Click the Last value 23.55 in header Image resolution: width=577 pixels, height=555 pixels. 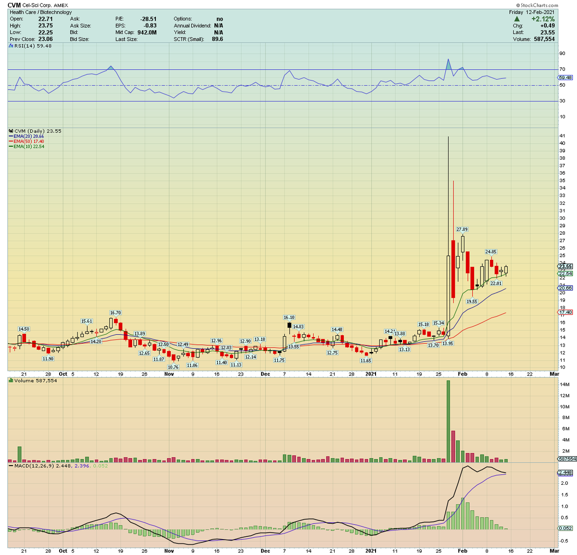click(548, 33)
